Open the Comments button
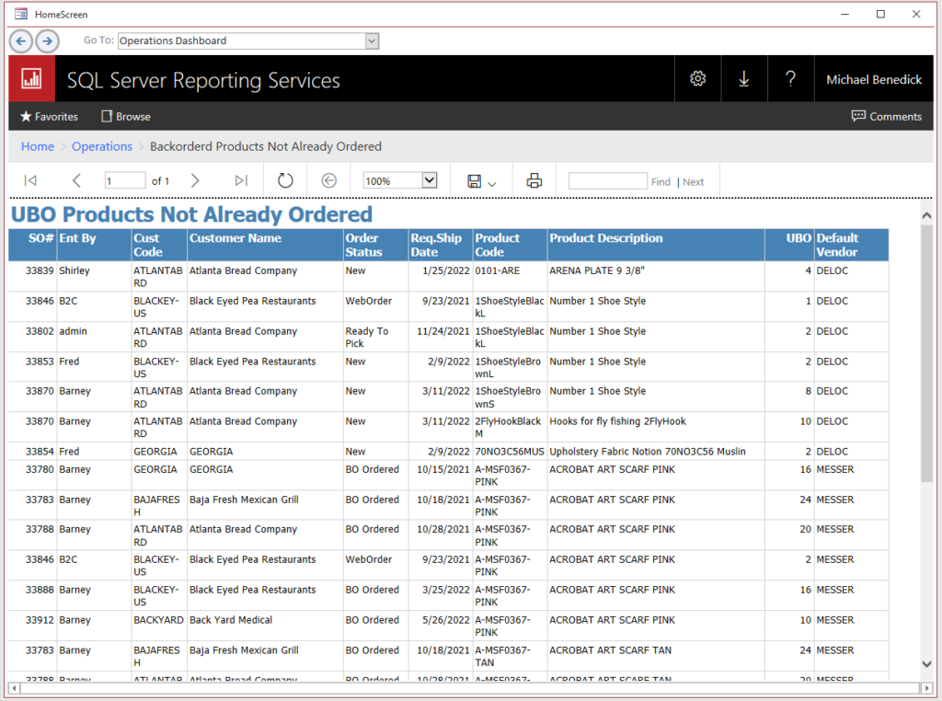942x701 pixels. coord(886,117)
